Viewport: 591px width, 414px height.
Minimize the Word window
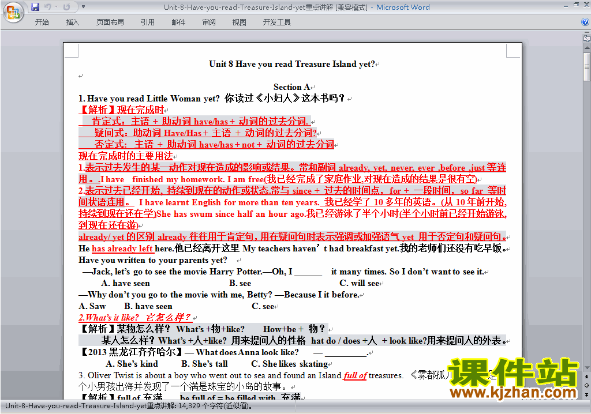pos(566,6)
